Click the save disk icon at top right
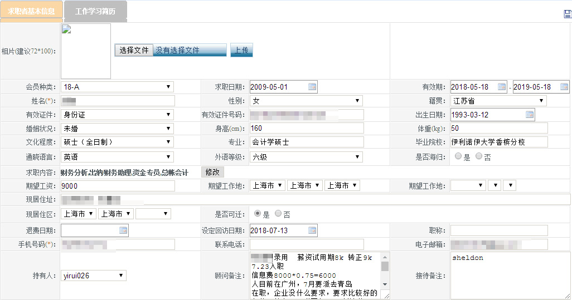This screenshot has height=300, width=572. click(568, 14)
